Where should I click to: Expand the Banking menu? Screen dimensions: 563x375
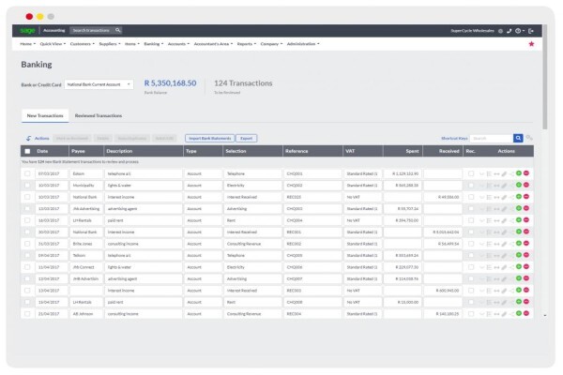[153, 44]
